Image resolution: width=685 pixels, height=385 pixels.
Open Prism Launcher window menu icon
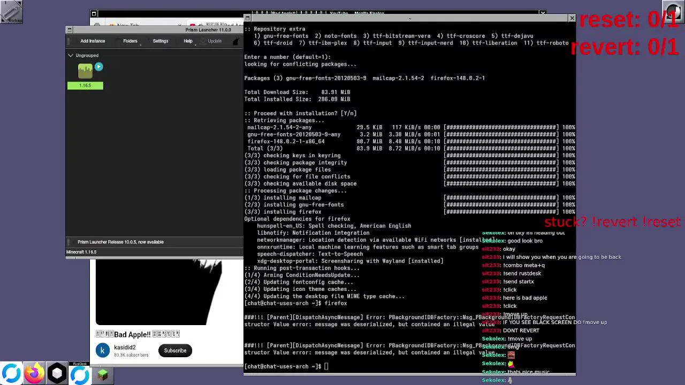tap(69, 30)
